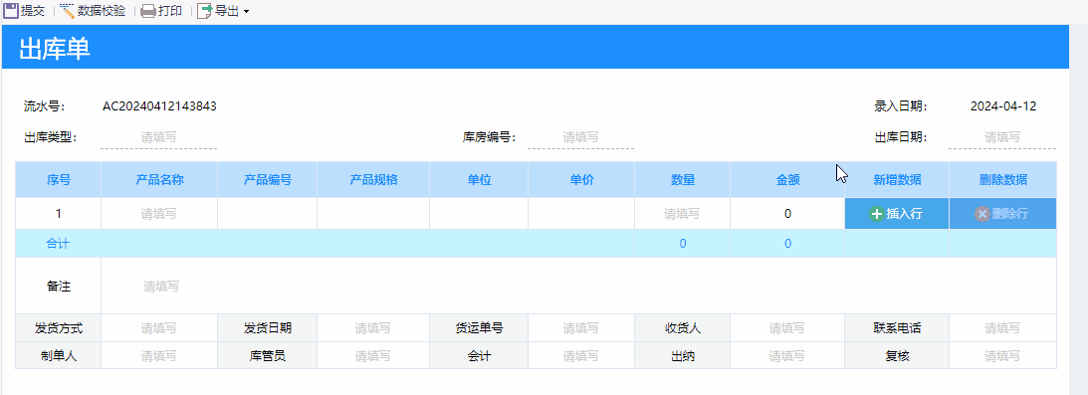Click the 单位 column header
Image resolution: width=1088 pixels, height=395 pixels.
[x=479, y=179]
